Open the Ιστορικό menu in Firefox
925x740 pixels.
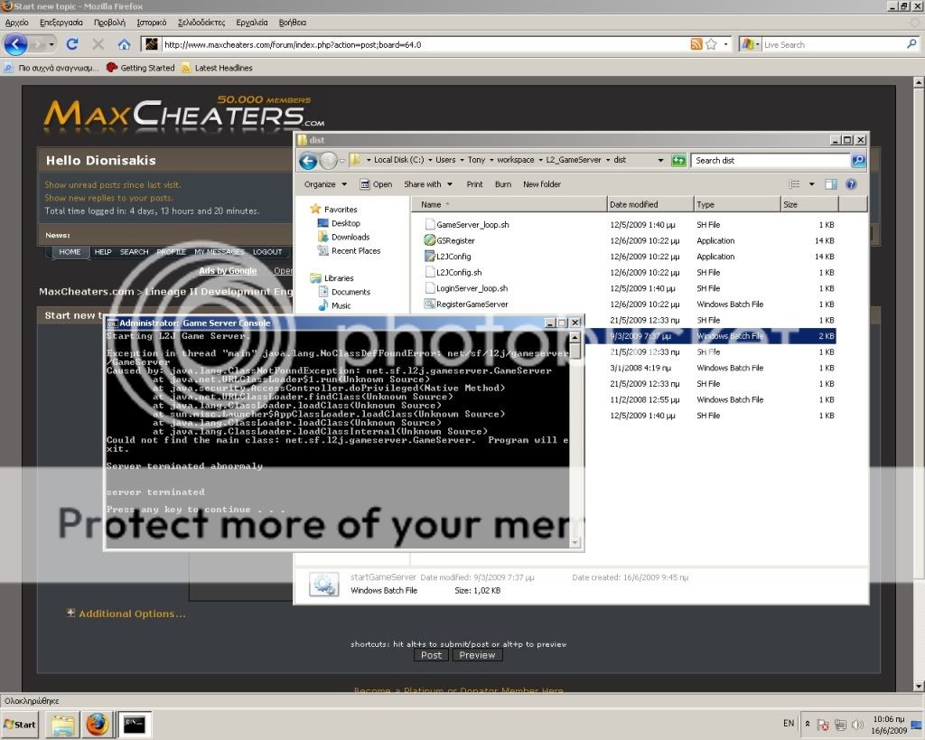pos(151,22)
